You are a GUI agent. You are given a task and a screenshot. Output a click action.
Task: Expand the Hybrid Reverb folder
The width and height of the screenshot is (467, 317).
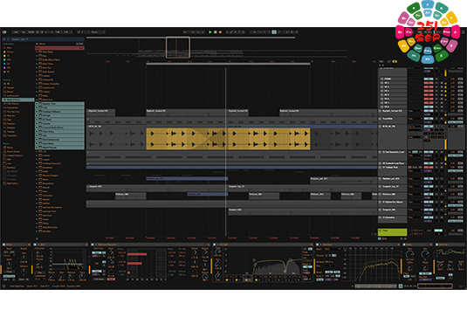(x=37, y=148)
